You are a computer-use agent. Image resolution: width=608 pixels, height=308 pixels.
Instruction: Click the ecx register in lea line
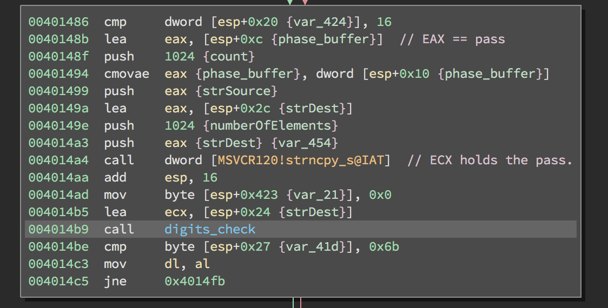pos(176,212)
